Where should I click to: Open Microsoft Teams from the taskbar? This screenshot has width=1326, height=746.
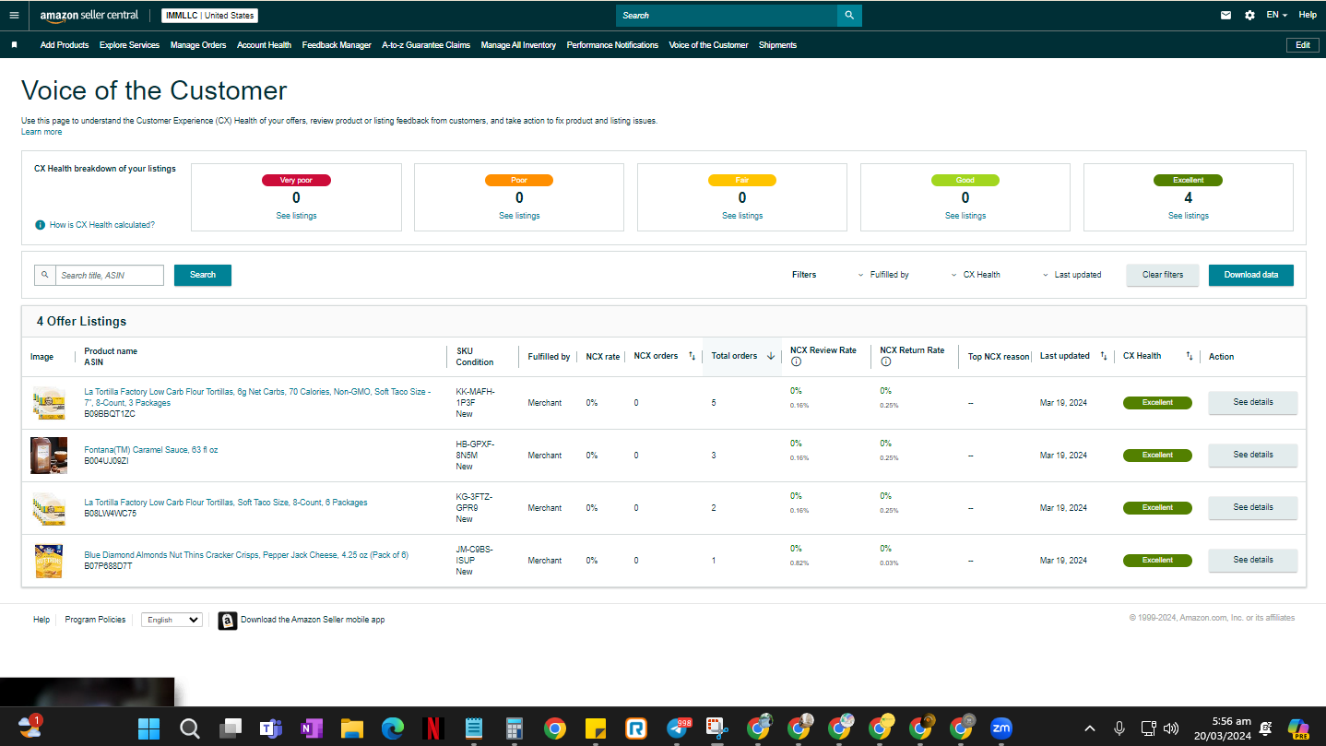point(270,728)
